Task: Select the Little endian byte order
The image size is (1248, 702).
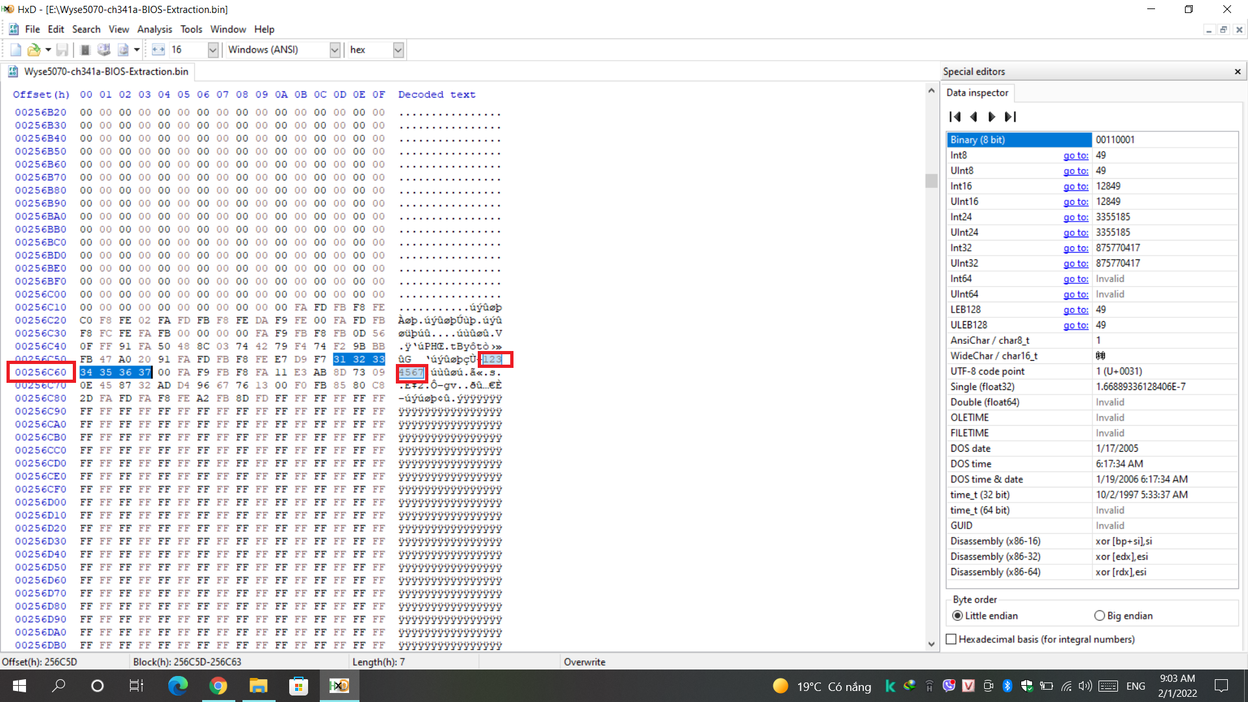Action: 957,616
